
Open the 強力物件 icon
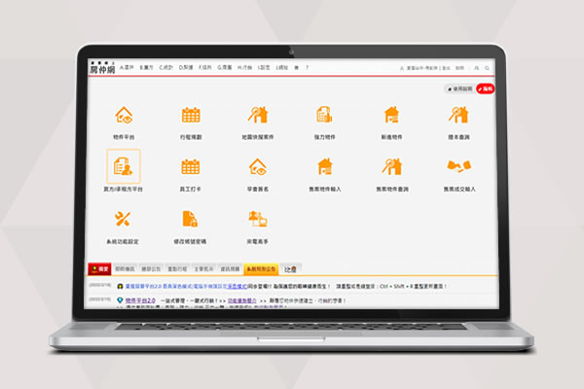tap(323, 116)
